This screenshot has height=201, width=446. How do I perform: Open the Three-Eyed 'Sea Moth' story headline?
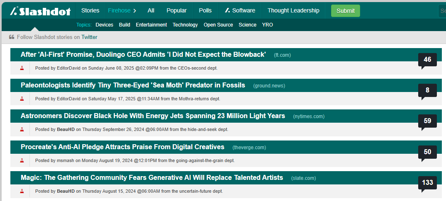coord(133,85)
